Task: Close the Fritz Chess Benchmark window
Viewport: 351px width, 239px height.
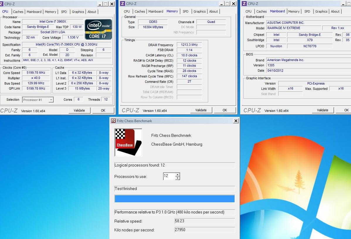Action: tap(236, 121)
